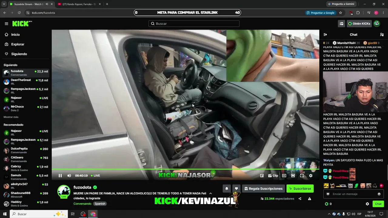This screenshot has height=218, width=388.
Task: Open the tab search dropdown
Action: [4, 4]
